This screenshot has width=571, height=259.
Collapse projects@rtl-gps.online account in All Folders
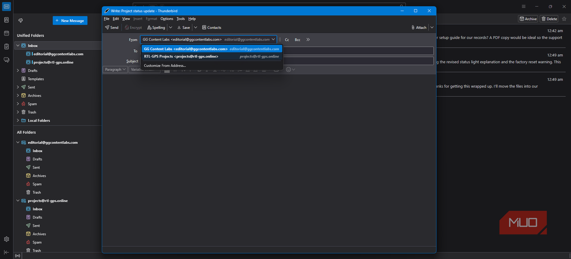point(18,201)
